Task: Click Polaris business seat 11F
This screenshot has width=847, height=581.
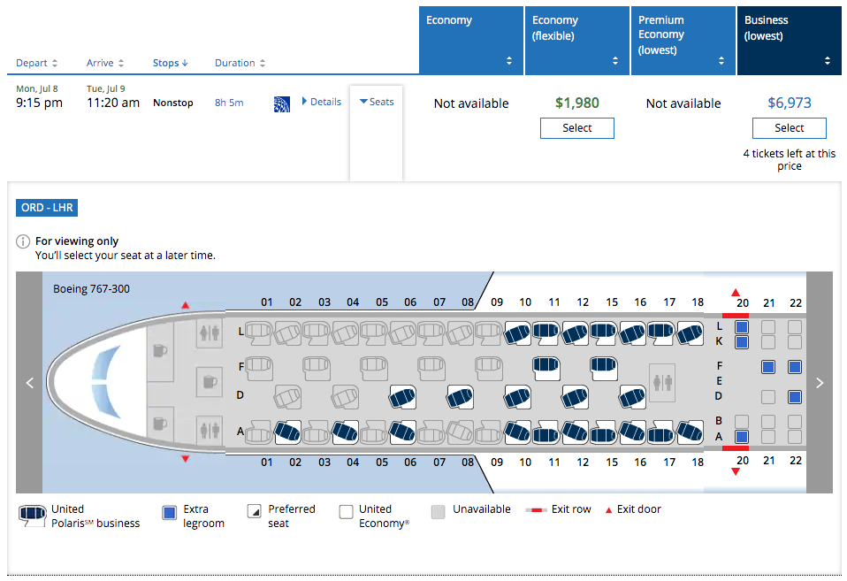Action: (x=546, y=364)
